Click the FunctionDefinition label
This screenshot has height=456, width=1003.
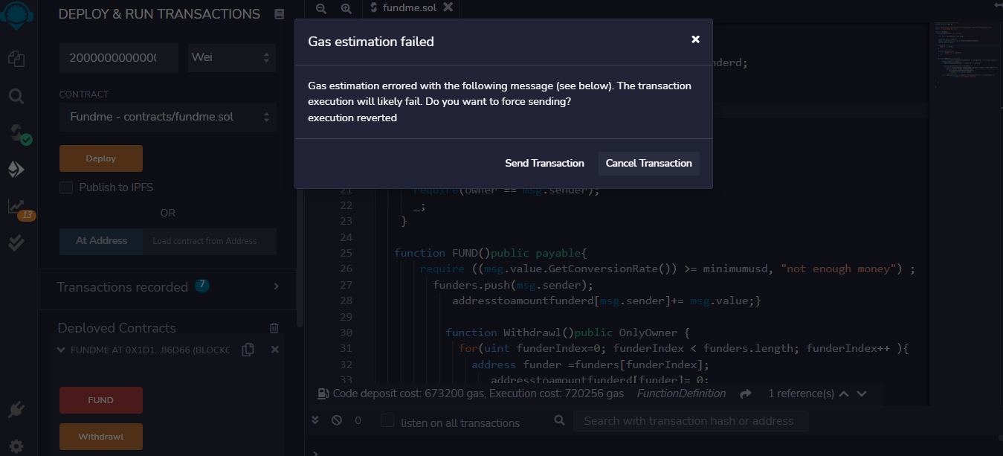tap(681, 394)
